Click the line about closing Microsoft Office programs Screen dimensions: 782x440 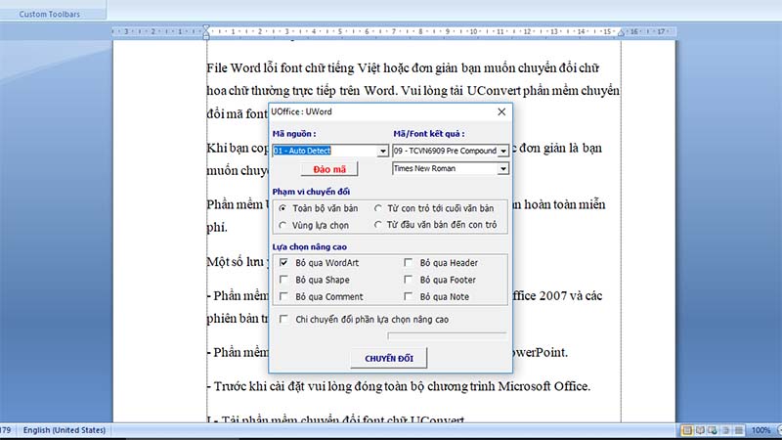tap(399, 386)
